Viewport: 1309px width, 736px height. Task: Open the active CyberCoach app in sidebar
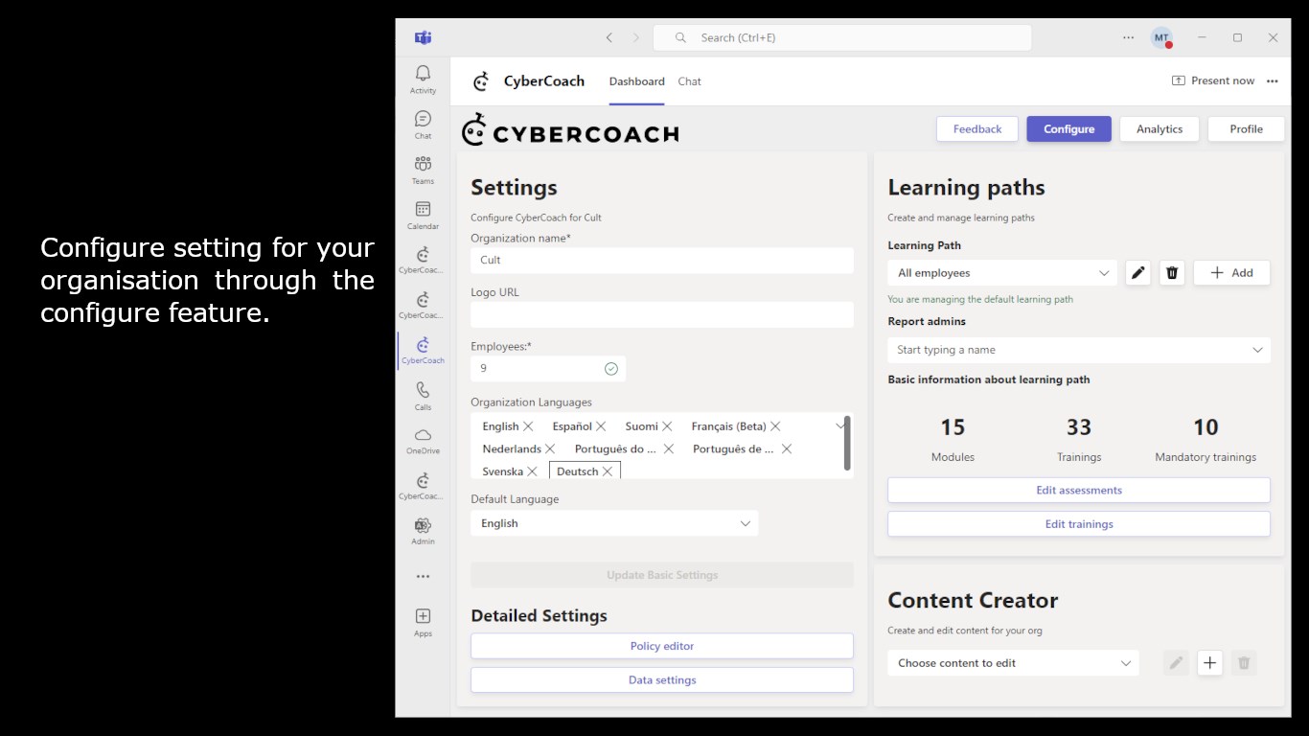click(423, 351)
